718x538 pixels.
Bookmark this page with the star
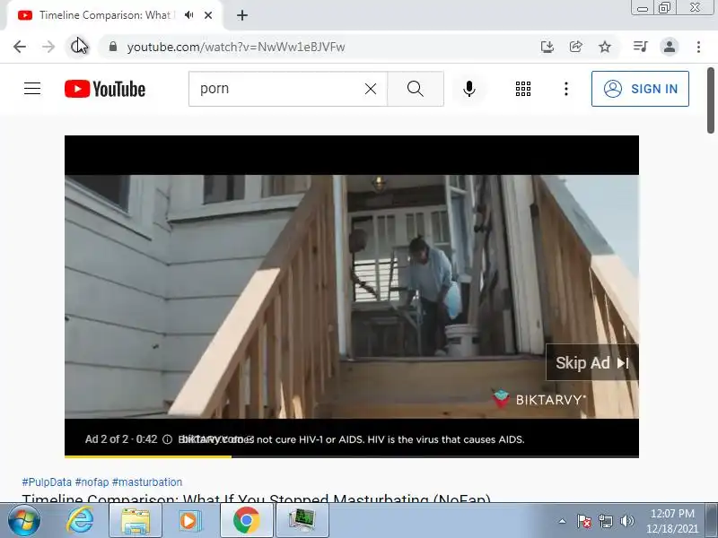pos(605,47)
